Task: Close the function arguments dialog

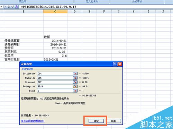Action: coord(120,64)
